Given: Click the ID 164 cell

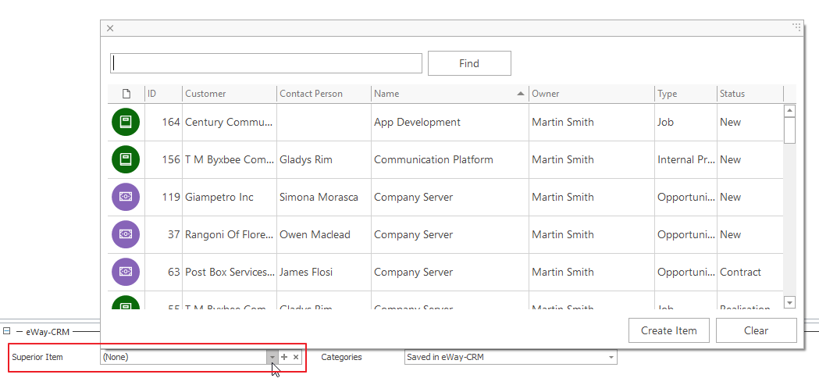Looking at the screenshot, I should pos(163,123).
